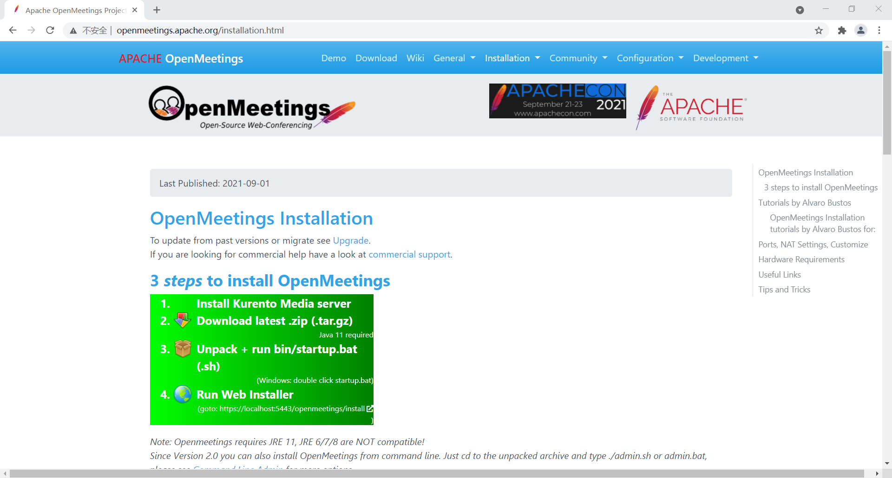The width and height of the screenshot is (892, 478).
Task: Click the not-secure warning icon
Action: pyautogui.click(x=73, y=31)
